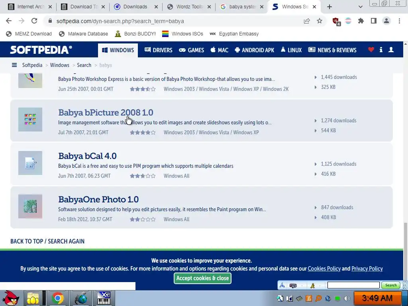
Task: Open News & Reviews section
Action: tap(332, 50)
